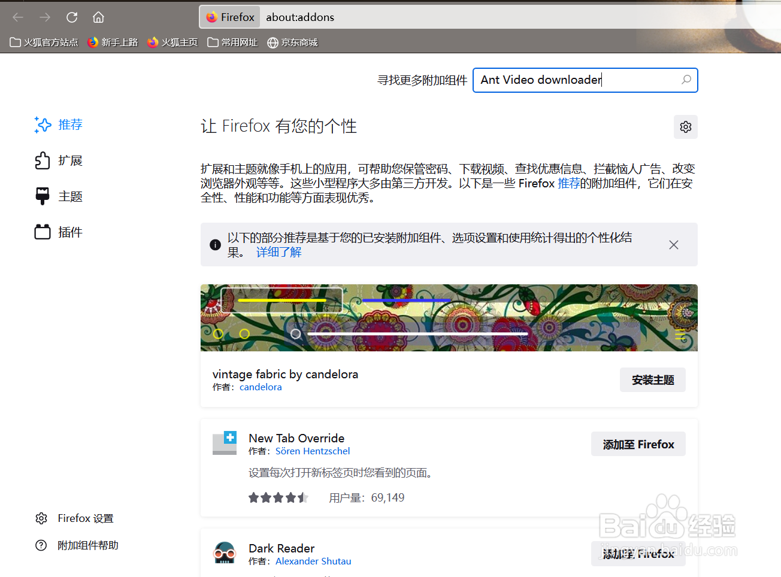Click the 详细了解 link
The image size is (781, 577).
279,252
